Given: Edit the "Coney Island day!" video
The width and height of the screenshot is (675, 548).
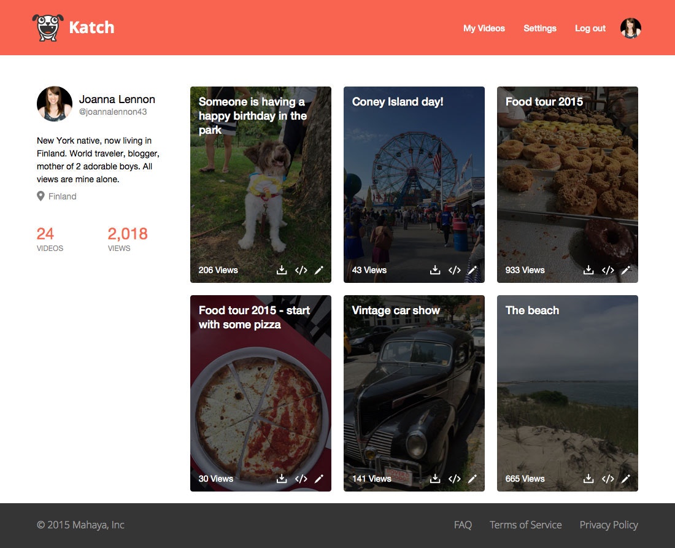Looking at the screenshot, I should (x=472, y=269).
